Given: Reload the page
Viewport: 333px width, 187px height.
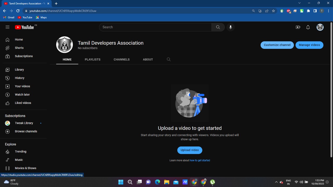Looking at the screenshot, I should [x=18, y=11].
